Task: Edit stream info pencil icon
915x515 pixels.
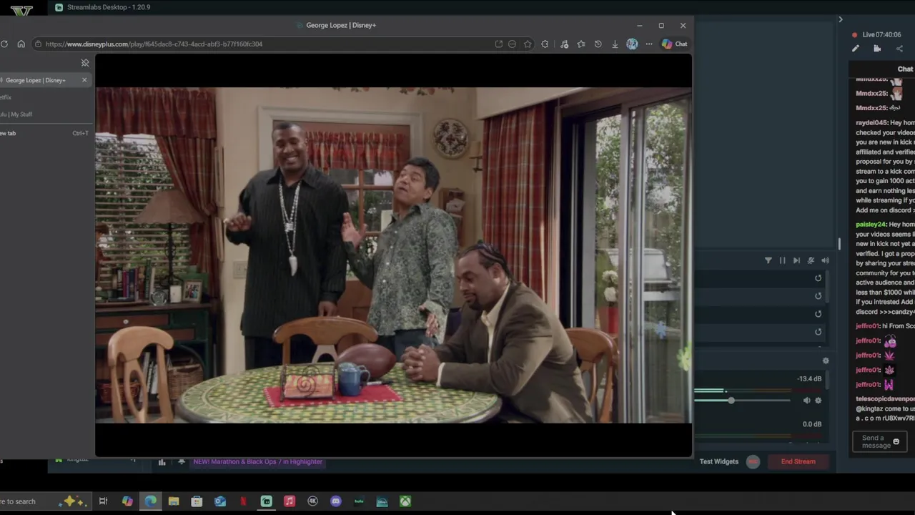Action: 856,49
